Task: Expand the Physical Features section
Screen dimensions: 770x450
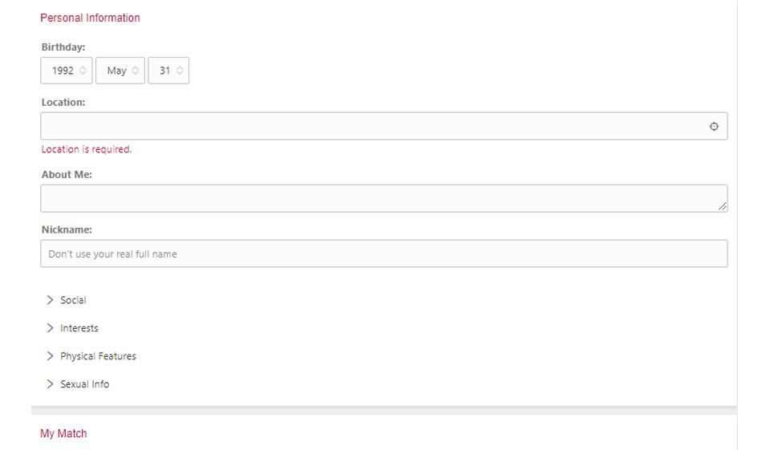Action: 98,356
